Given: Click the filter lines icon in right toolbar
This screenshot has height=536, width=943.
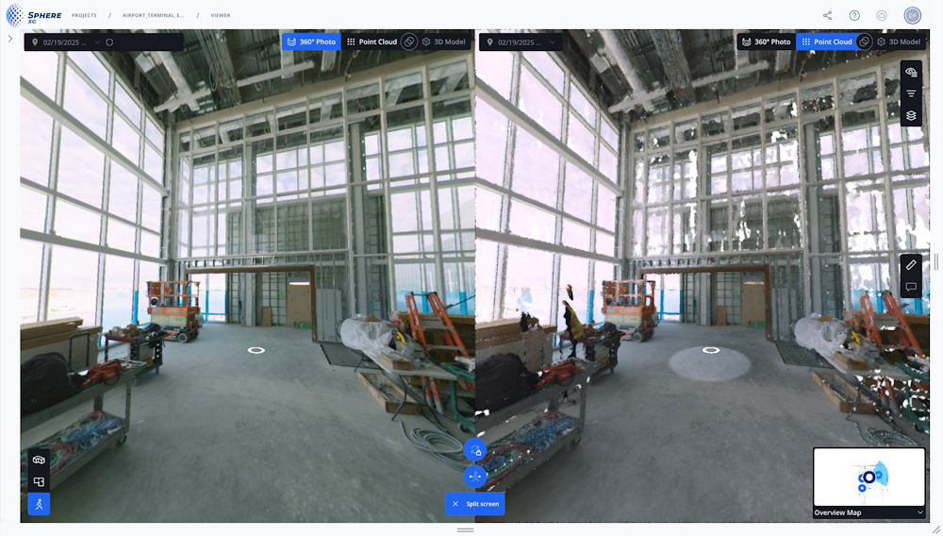Looking at the screenshot, I should coord(911,93).
